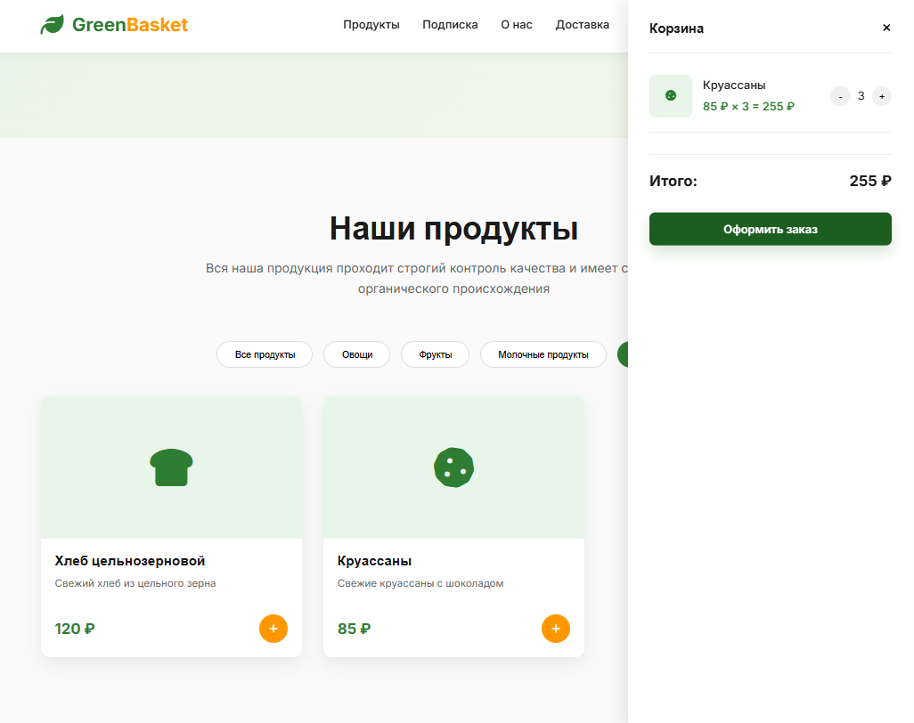This screenshot has height=723, width=914.
Task: Click the Оформить заказ button
Action: 770,229
